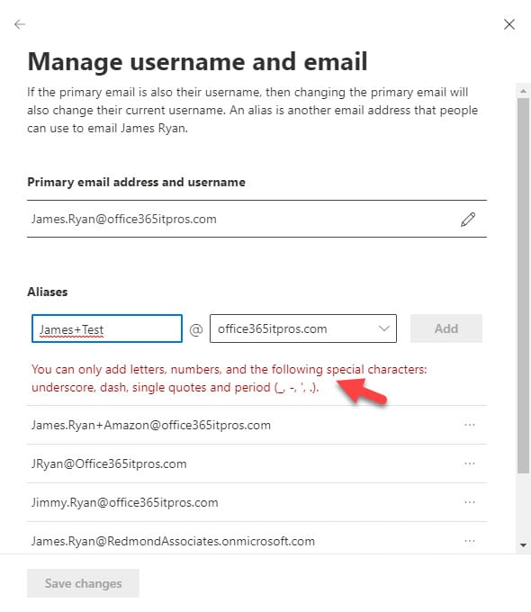
Task: Open options for JRyan@Office365itpros.com alias
Action: [470, 463]
